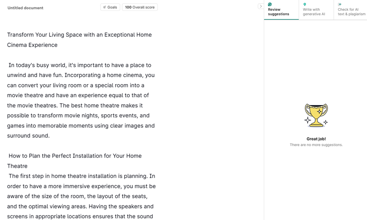Click the number 100 in the score button

[128, 8]
